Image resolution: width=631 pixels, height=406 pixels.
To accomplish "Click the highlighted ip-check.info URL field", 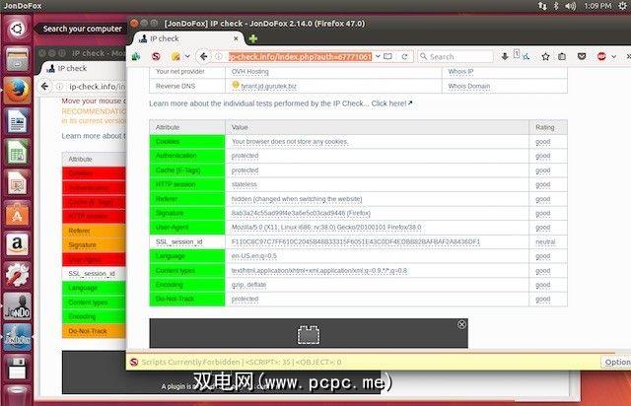I will coord(300,57).
